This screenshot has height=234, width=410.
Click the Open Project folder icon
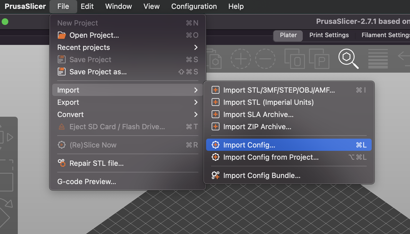coord(62,35)
